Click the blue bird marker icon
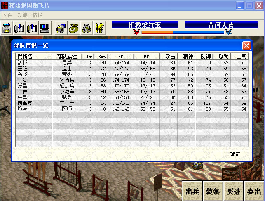This screenshot has height=201, width=265. click(x=228, y=32)
